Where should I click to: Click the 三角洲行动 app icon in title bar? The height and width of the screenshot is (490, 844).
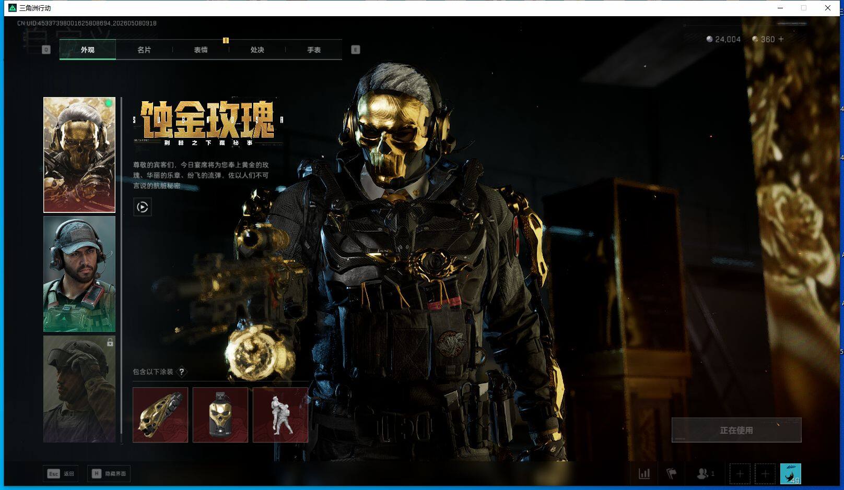pyautogui.click(x=13, y=8)
